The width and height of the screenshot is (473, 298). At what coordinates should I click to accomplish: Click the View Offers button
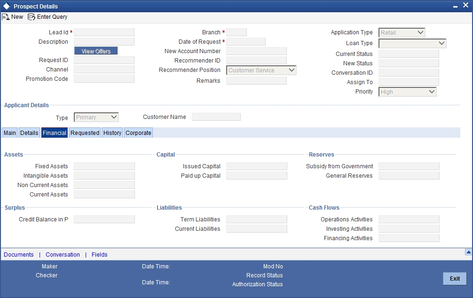point(96,51)
